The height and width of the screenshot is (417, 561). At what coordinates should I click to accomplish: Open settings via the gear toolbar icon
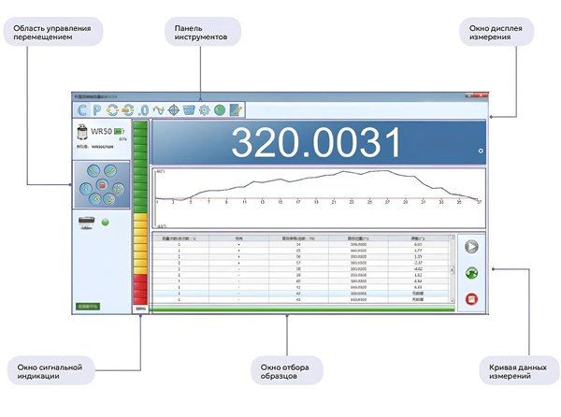(204, 110)
